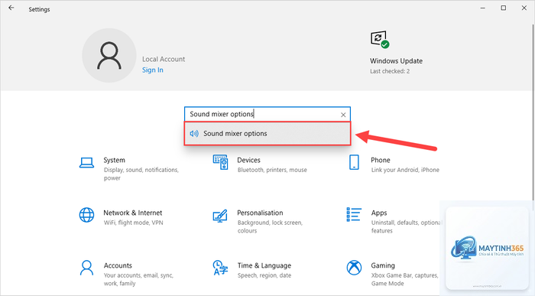
Task: Open Network & Internet globe icon
Action: click(x=86, y=215)
